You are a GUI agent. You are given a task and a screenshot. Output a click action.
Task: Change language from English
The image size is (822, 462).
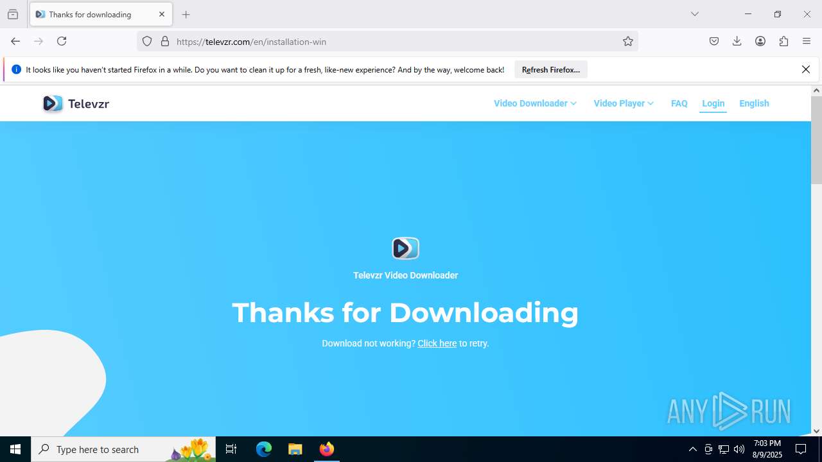(754, 103)
